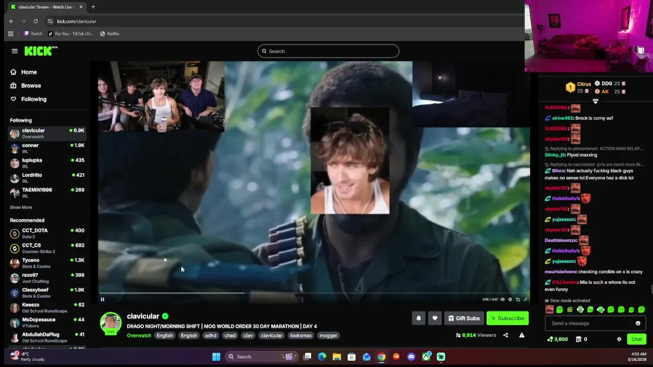Select the adhd tag
The height and width of the screenshot is (367, 653).
(x=210, y=335)
